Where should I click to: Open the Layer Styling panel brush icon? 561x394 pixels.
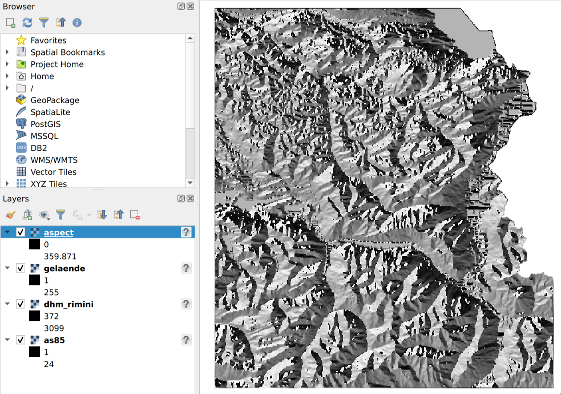(11, 215)
